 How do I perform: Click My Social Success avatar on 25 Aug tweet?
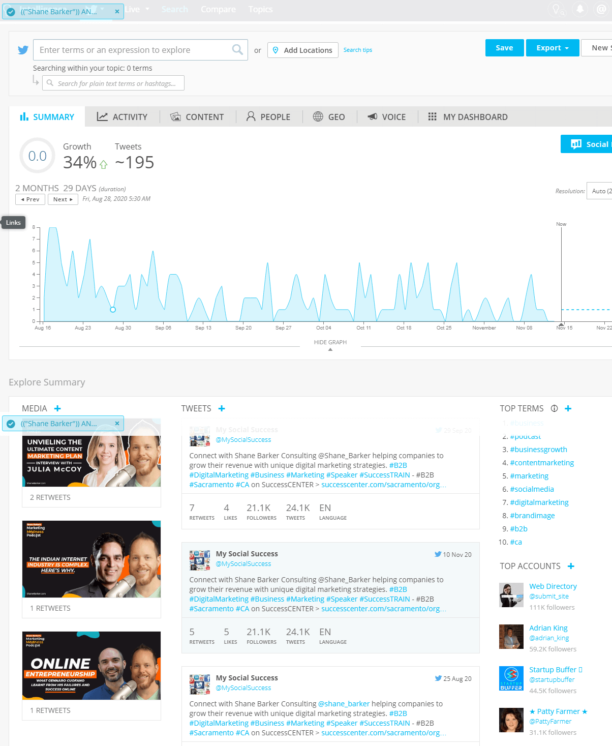point(200,684)
